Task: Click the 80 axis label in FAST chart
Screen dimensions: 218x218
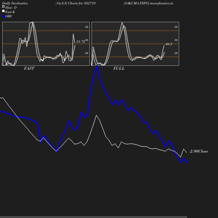Action: (x=87, y=27)
